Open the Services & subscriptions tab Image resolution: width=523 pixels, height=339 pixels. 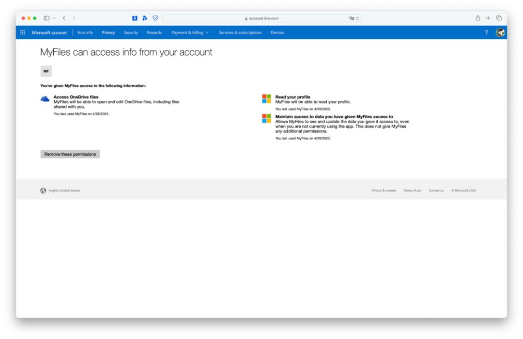[240, 32]
